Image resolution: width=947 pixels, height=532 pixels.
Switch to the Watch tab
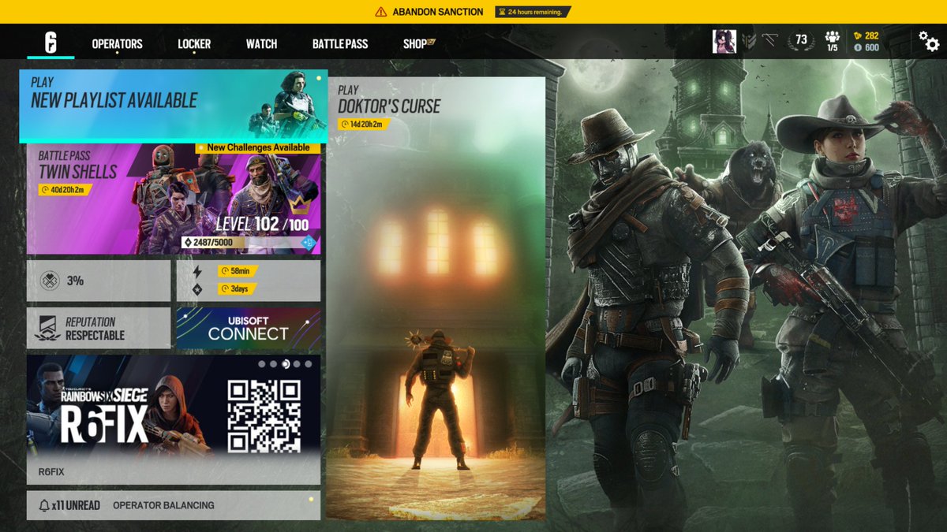261,44
